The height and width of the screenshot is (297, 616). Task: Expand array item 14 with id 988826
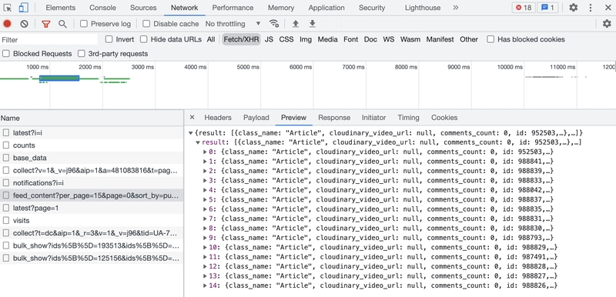205,285
